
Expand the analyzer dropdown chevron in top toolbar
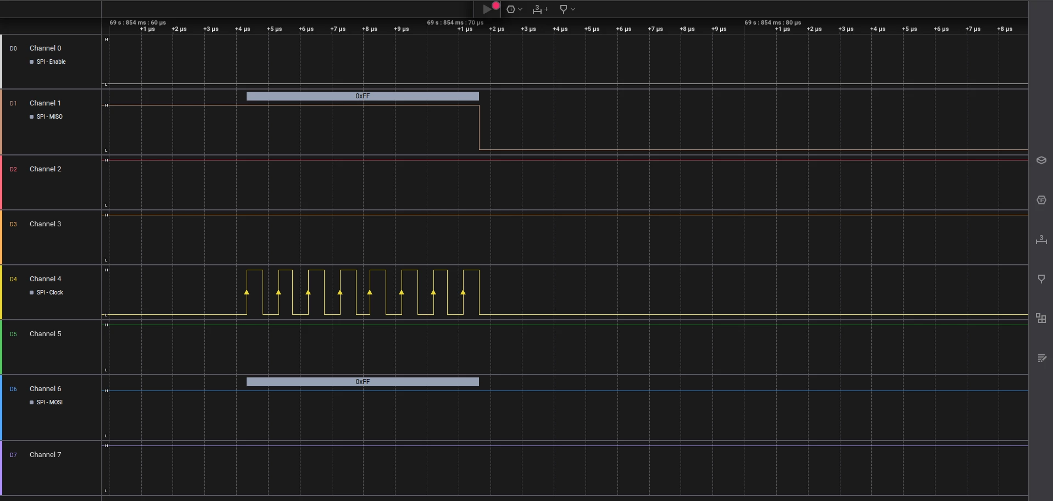[x=520, y=9]
